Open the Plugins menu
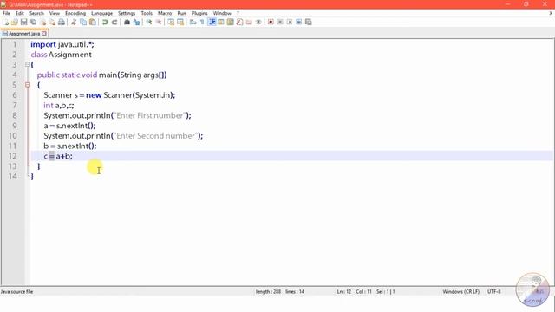Viewport: 555px width, 312px height. tap(199, 13)
